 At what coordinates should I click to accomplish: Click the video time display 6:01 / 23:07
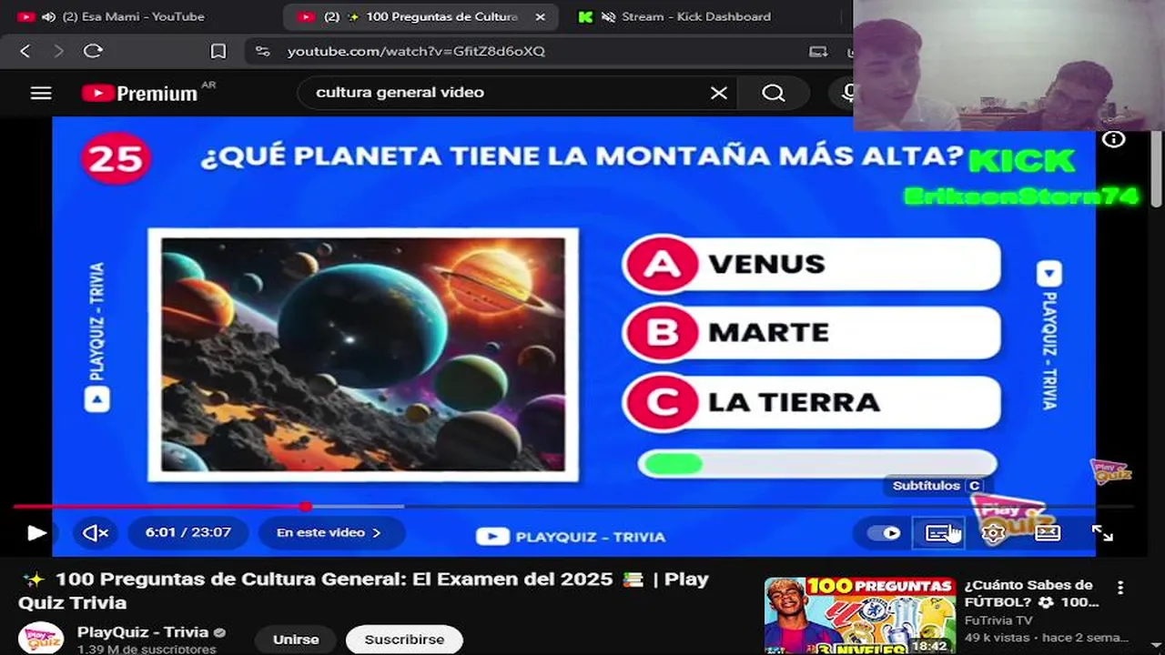[188, 533]
